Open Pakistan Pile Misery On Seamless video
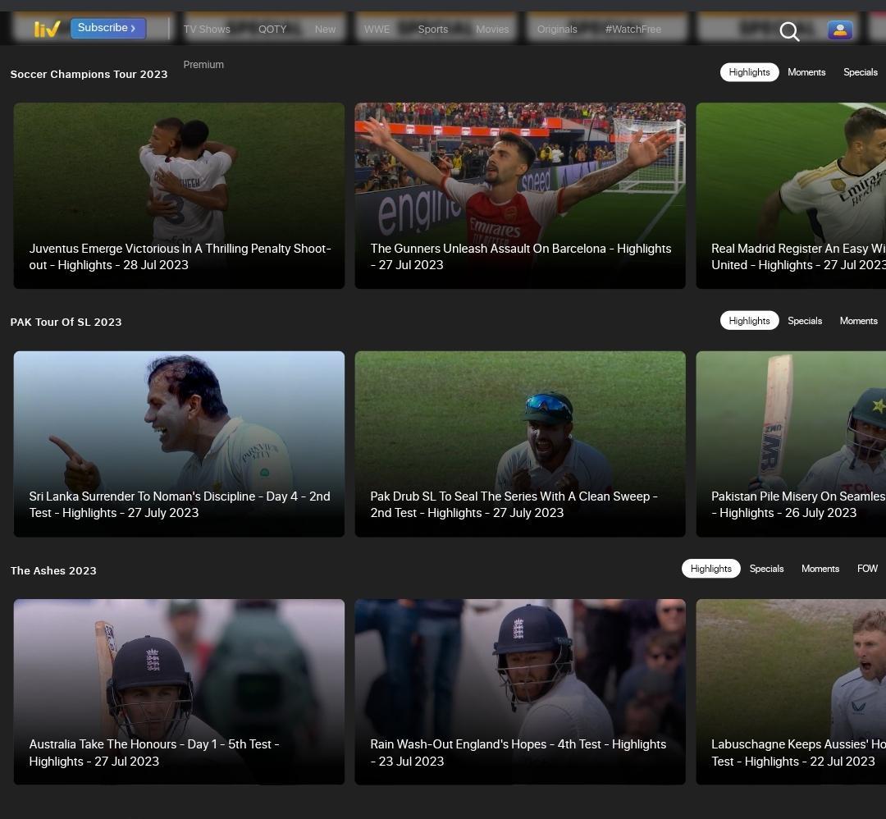This screenshot has height=819, width=886. (x=791, y=444)
